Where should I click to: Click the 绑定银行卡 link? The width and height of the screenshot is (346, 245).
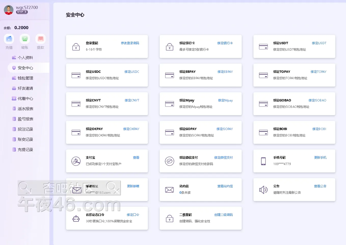225,43
